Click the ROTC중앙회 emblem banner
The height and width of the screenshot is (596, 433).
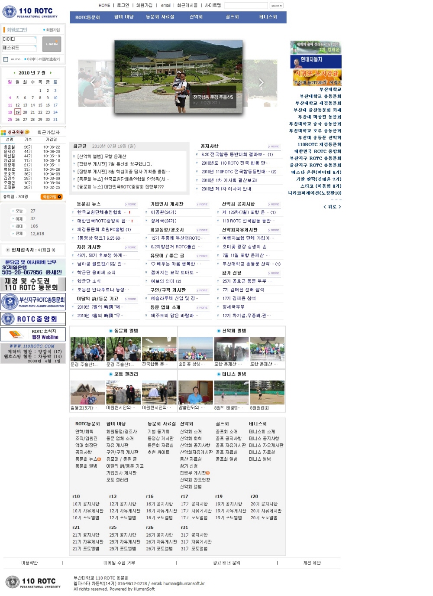click(33, 319)
